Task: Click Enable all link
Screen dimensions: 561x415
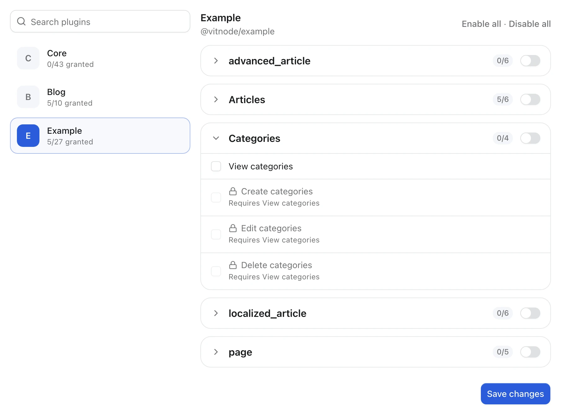Action: tap(481, 24)
